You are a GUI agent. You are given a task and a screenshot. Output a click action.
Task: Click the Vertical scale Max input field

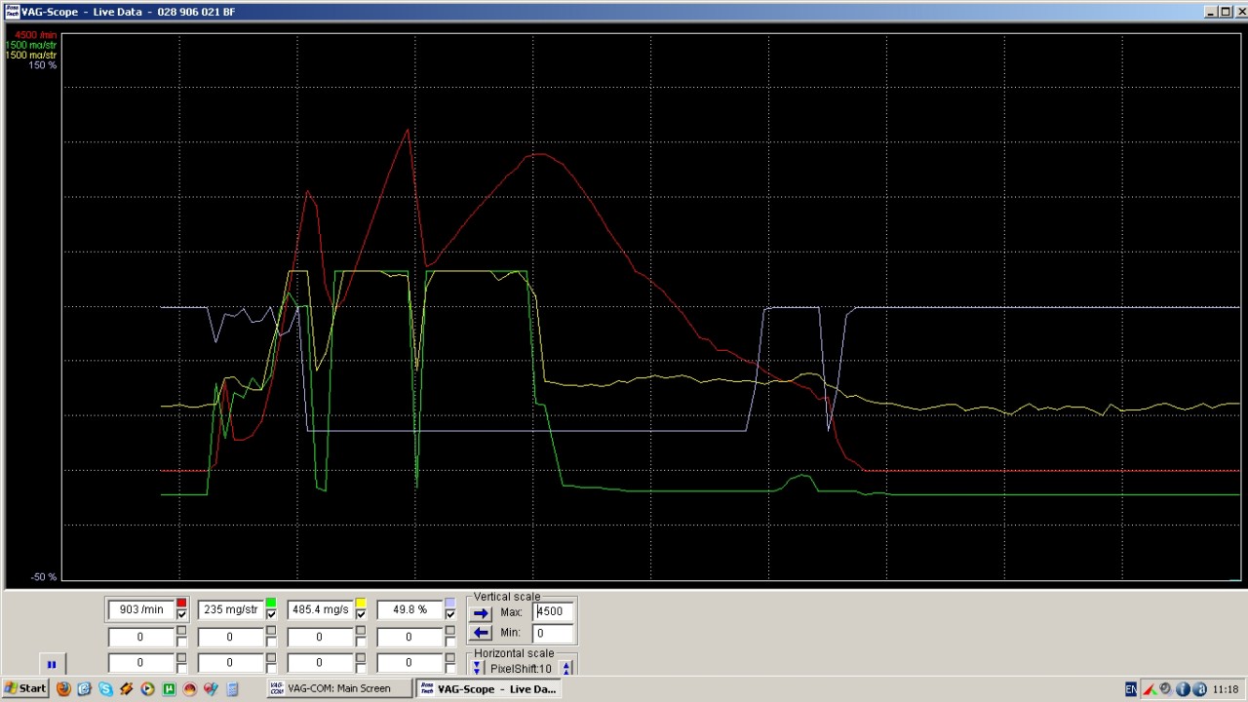coord(553,611)
